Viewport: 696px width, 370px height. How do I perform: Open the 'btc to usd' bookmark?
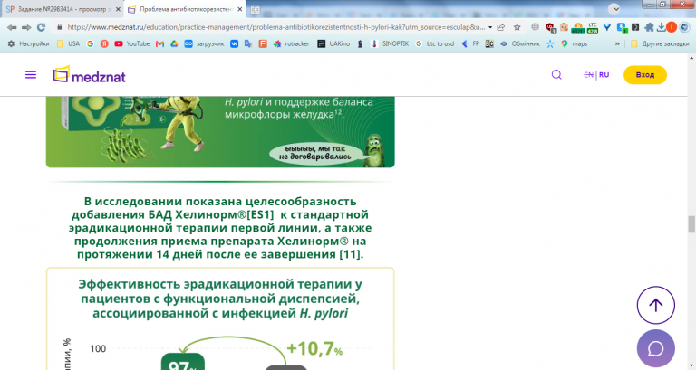(435, 43)
